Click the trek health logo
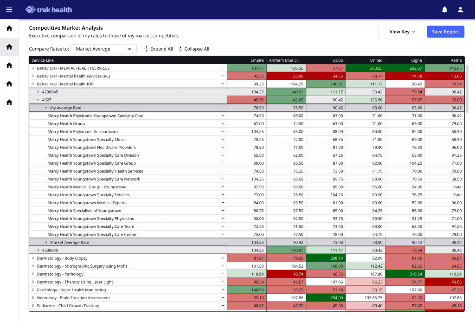Screen dimensions: 475x322 (49, 9)
